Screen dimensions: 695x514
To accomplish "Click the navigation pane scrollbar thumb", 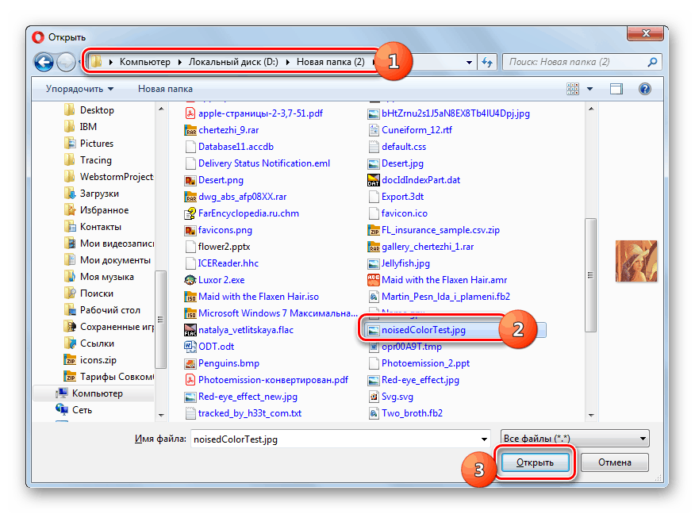I will click(x=160, y=319).
